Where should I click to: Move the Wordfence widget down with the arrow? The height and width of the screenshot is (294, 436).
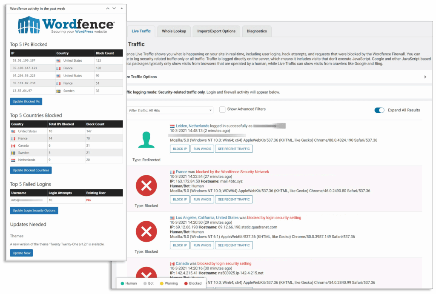(x=114, y=8)
